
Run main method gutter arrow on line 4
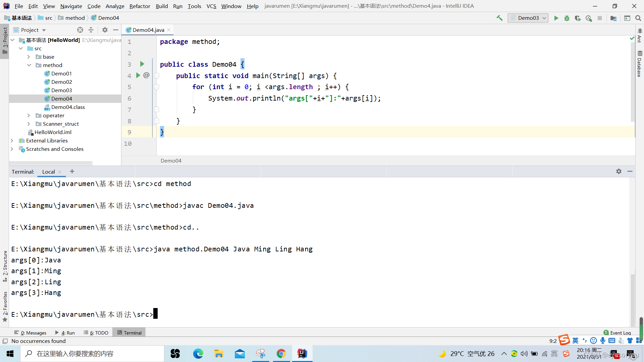point(138,75)
